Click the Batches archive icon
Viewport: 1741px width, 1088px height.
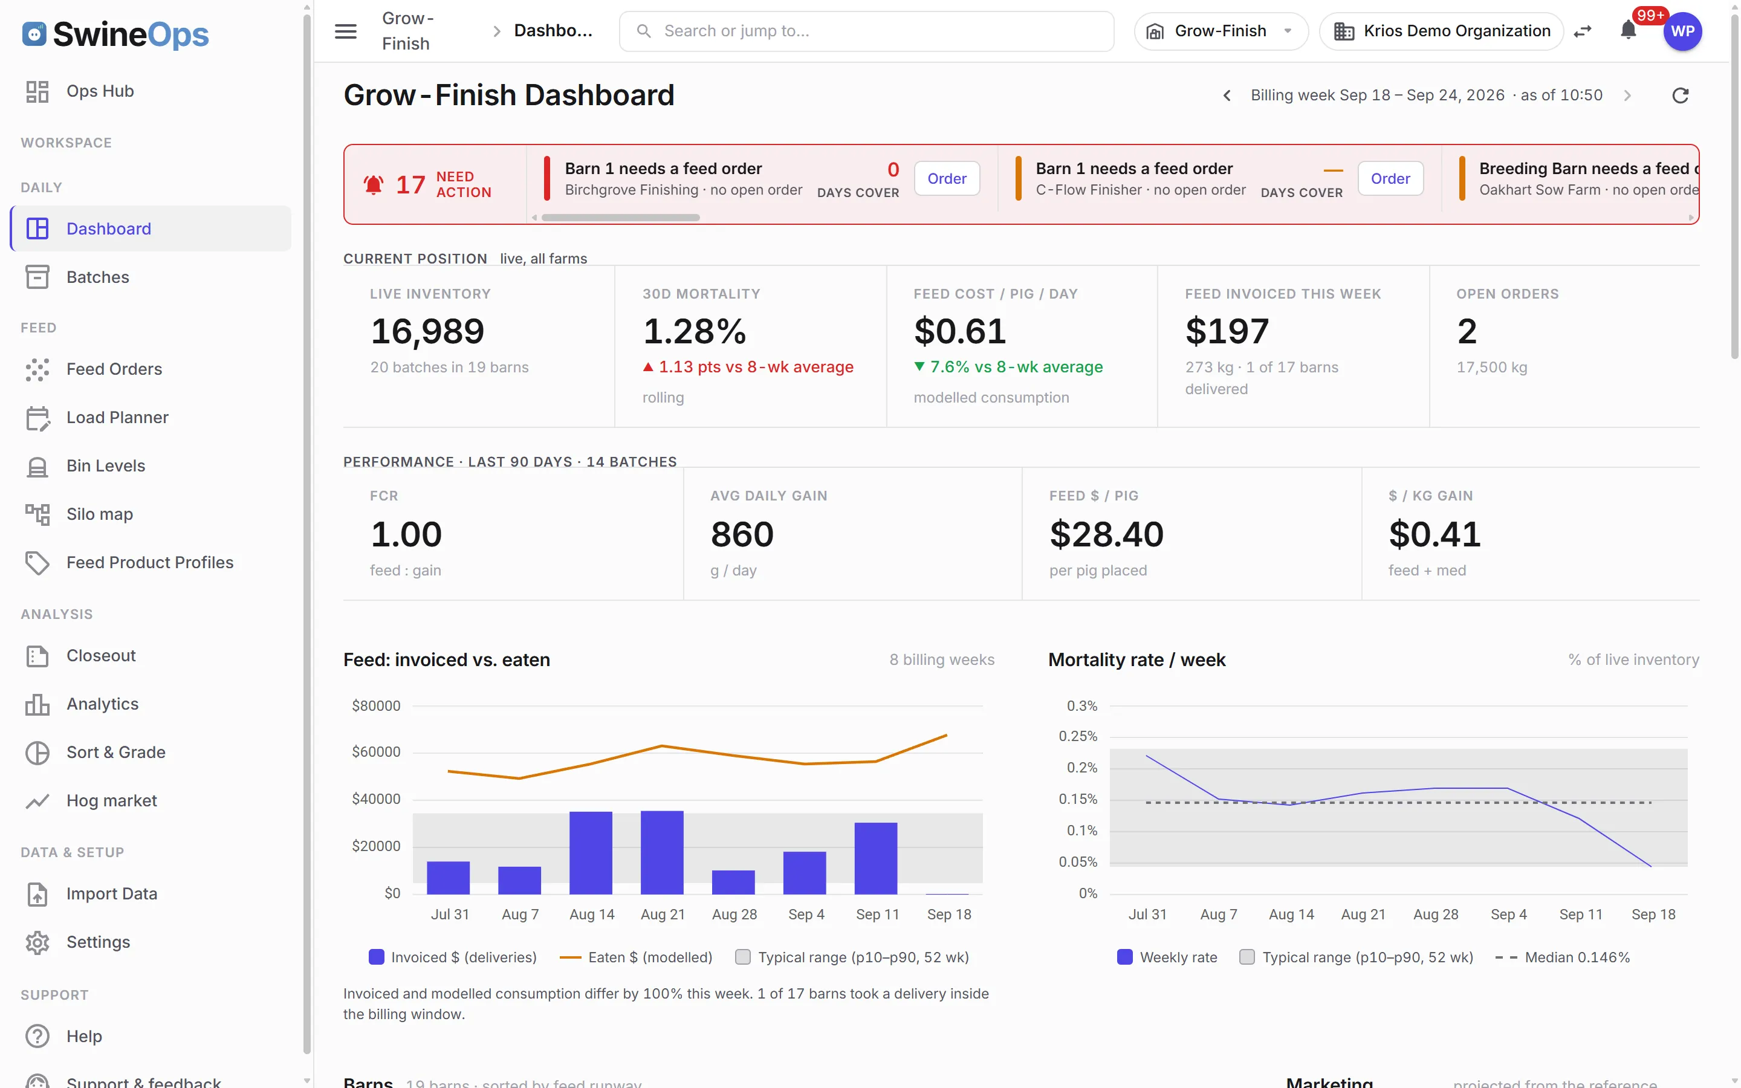point(37,277)
